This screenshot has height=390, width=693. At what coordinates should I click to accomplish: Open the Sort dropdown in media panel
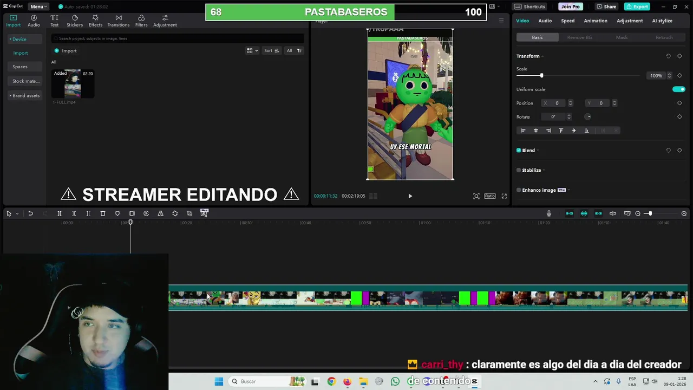[271, 50]
